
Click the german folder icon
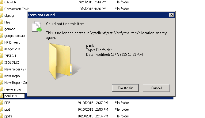point(2,29)
